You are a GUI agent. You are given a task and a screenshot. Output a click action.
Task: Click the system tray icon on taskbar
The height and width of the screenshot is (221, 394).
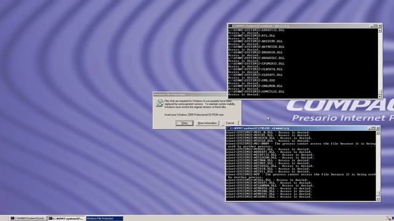point(390,219)
